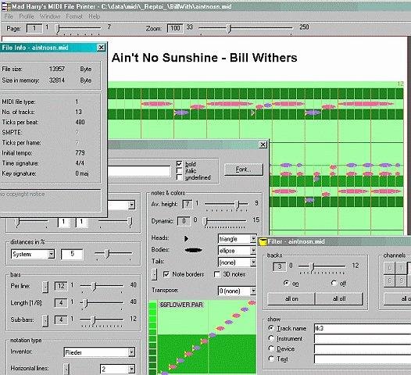Click the Filter window title icon
The image size is (411, 375).
click(263, 241)
